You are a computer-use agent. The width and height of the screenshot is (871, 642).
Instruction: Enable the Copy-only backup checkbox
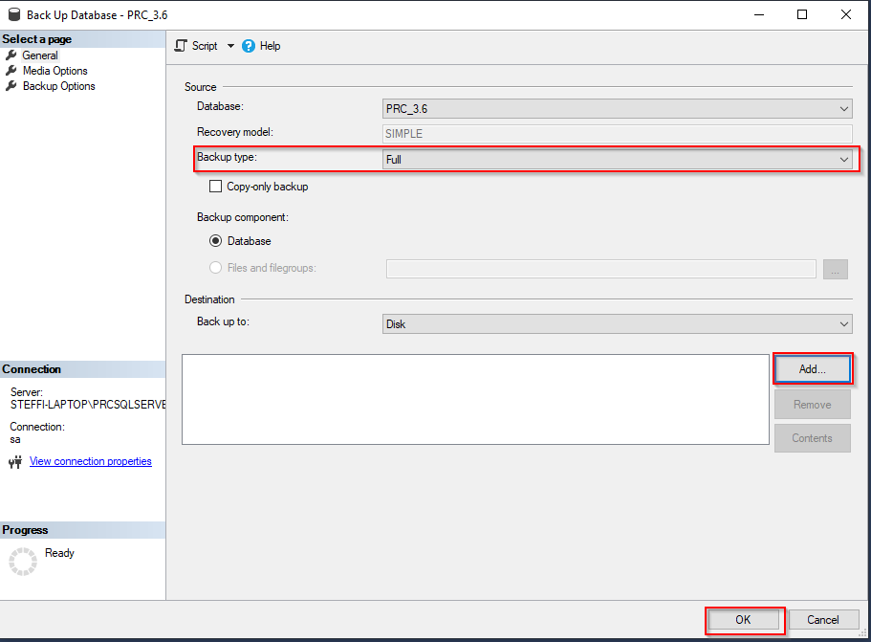point(216,187)
